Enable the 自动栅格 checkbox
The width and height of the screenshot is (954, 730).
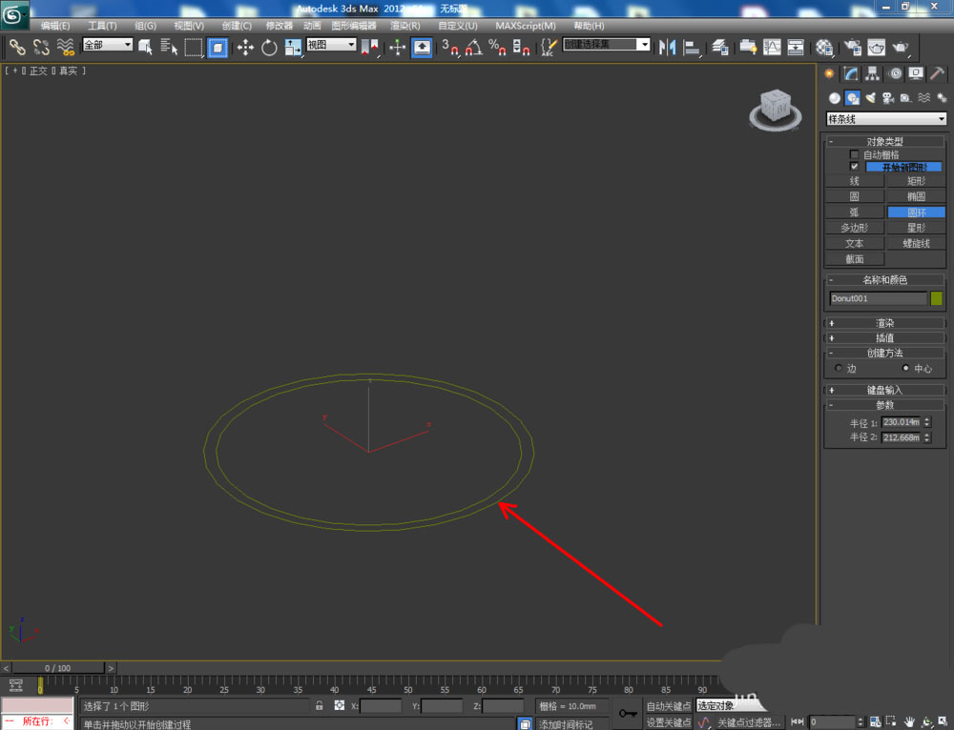(854, 154)
